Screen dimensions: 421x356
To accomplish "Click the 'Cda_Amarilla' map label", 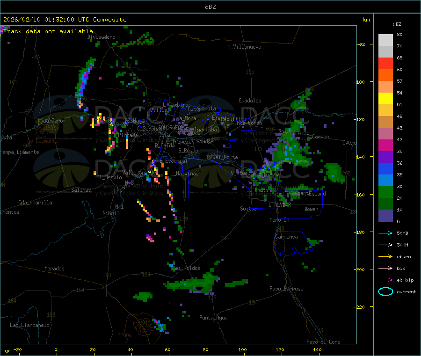I will click(35, 203).
